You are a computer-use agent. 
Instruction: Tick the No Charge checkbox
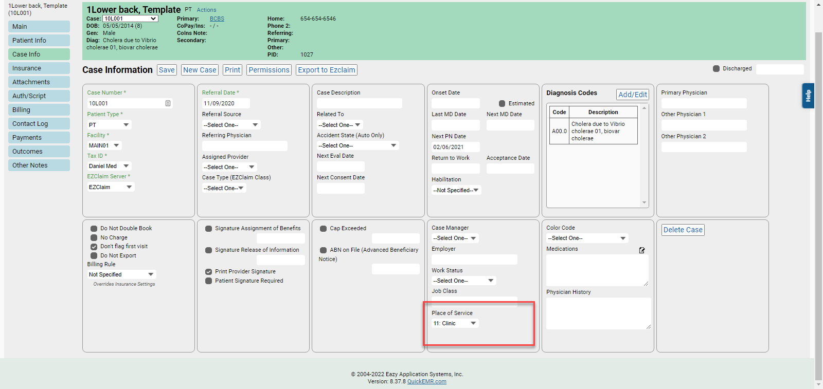click(94, 237)
